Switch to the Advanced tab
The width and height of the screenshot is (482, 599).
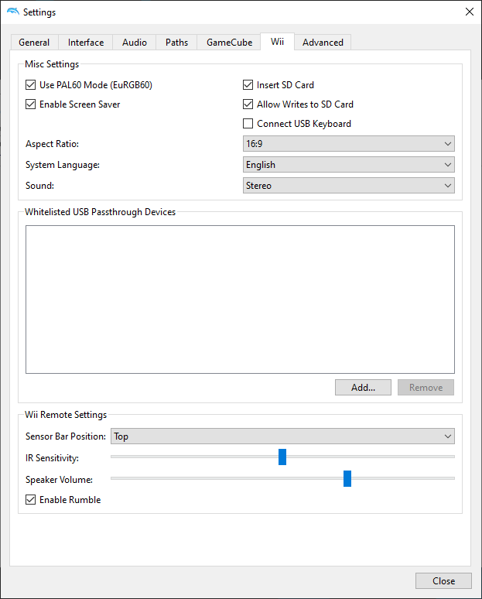[x=323, y=43]
